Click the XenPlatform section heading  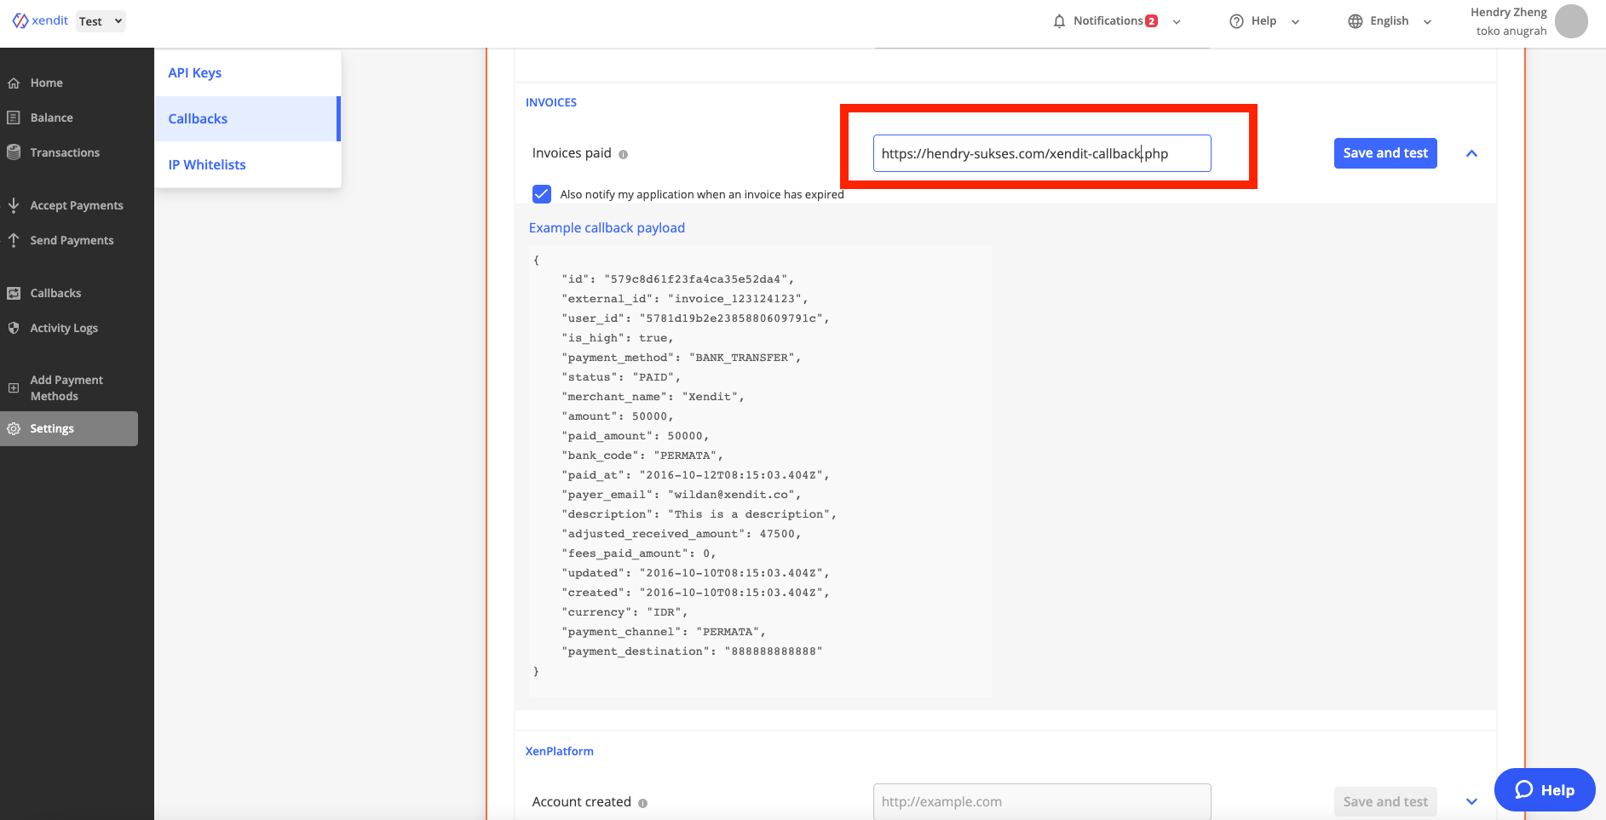[559, 751]
